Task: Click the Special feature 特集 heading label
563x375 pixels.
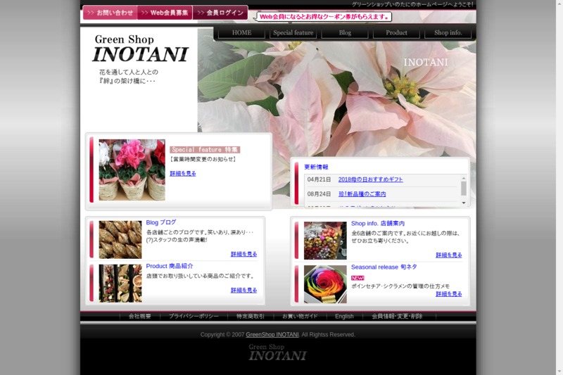Action: coord(205,150)
